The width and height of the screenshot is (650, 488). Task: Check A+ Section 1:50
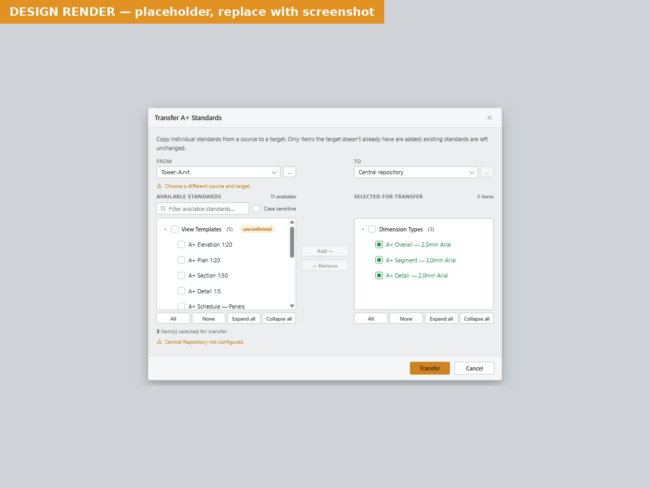(181, 275)
